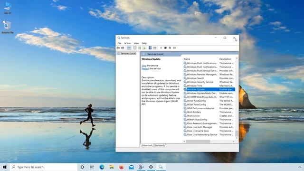Click the horizontal scrollbar thumb in services list

pos(198,142)
